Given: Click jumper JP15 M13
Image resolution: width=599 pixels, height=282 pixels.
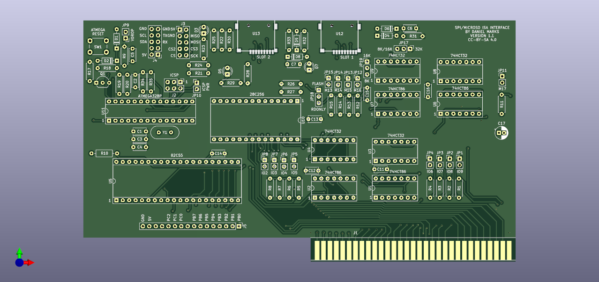Looking at the screenshot, I should (328, 81).
